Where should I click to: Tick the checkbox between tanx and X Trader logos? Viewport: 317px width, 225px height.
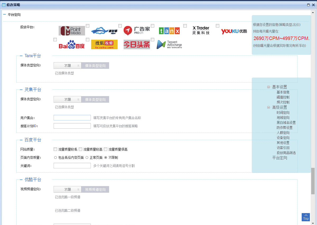(185, 26)
